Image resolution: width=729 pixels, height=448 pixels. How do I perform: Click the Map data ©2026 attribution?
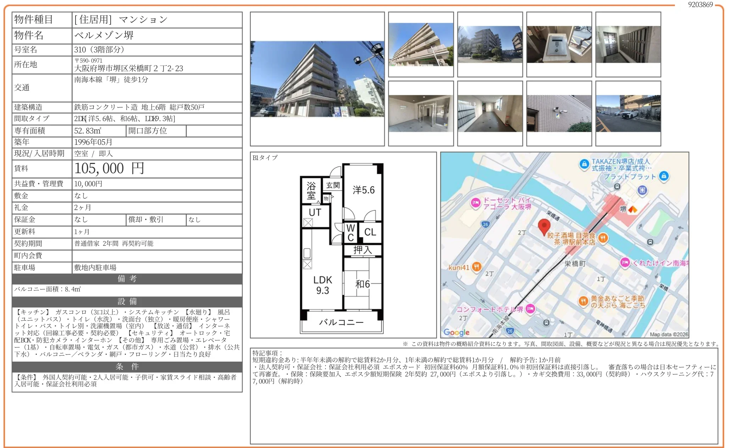tap(668, 334)
